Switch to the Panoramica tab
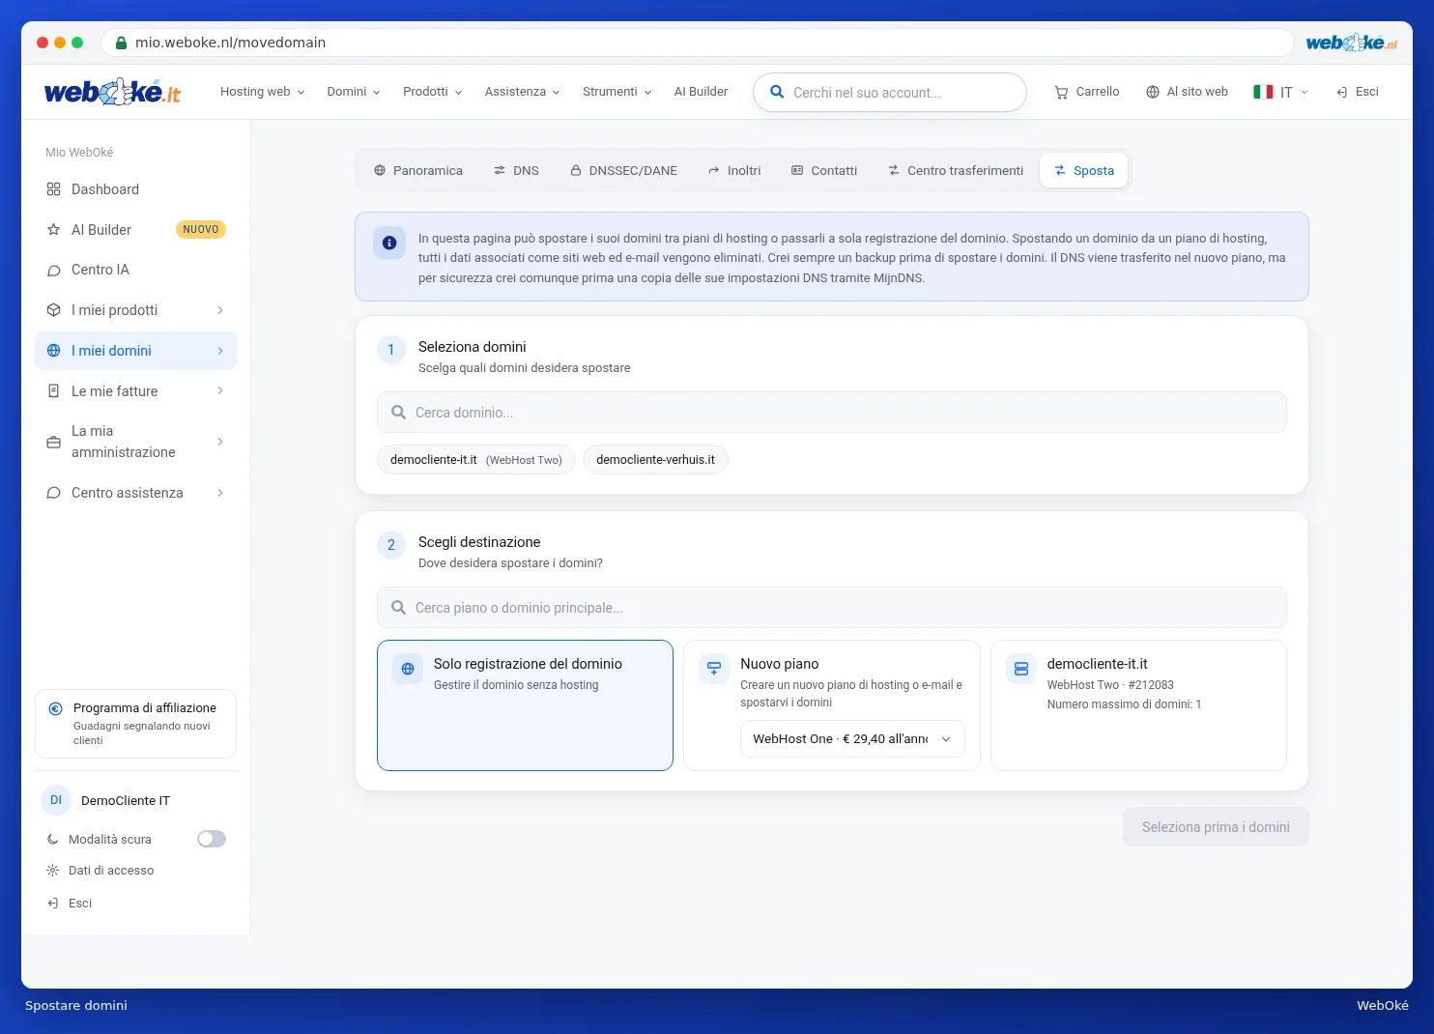The width and height of the screenshot is (1434, 1034). click(418, 170)
